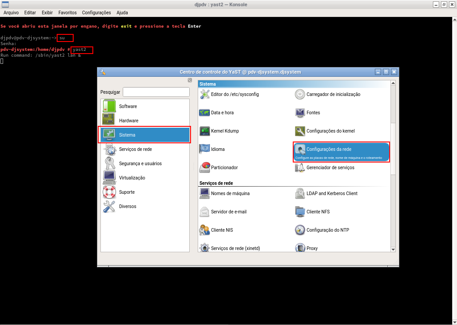Maximize the YaST control center window
Screen dimensions: 457x325
tap(386, 71)
